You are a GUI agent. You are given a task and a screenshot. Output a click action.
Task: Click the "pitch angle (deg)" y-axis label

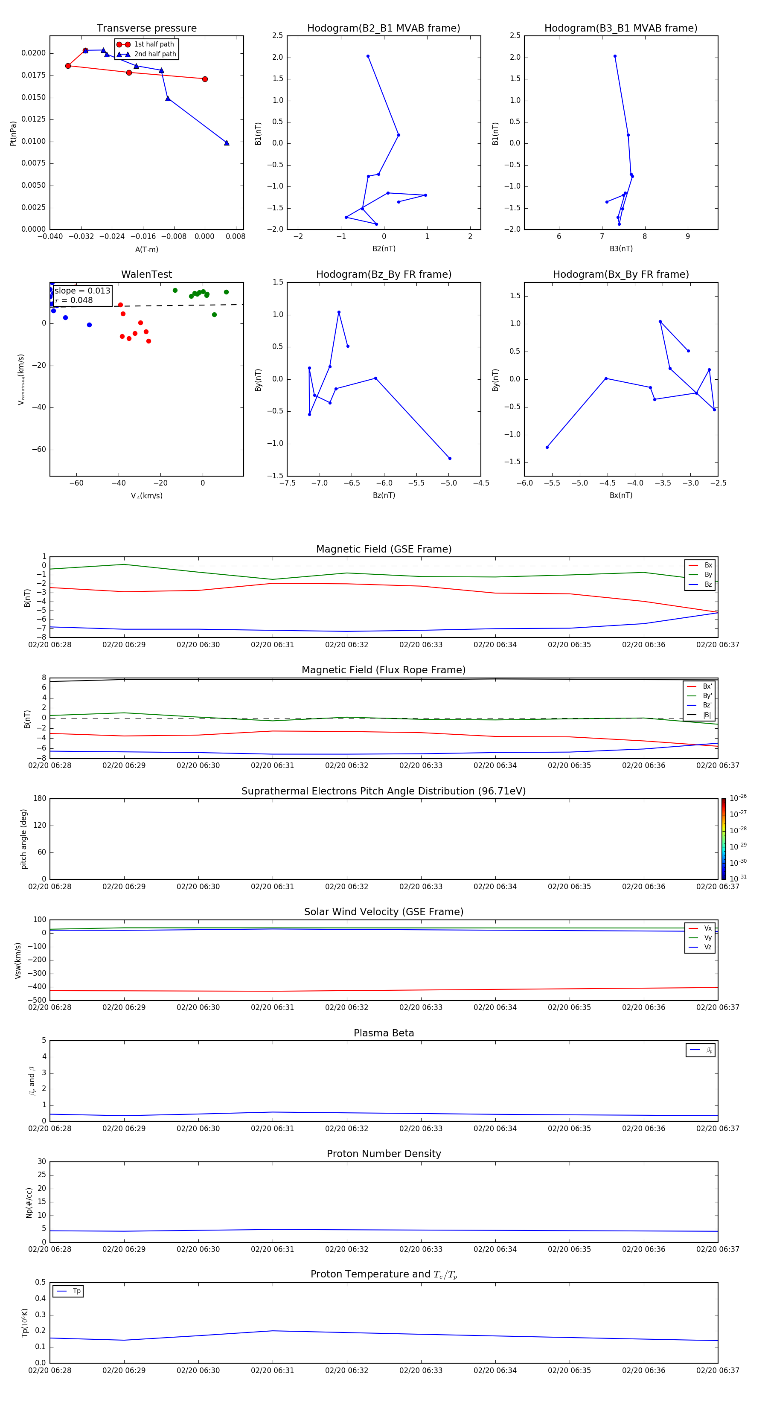[23, 839]
